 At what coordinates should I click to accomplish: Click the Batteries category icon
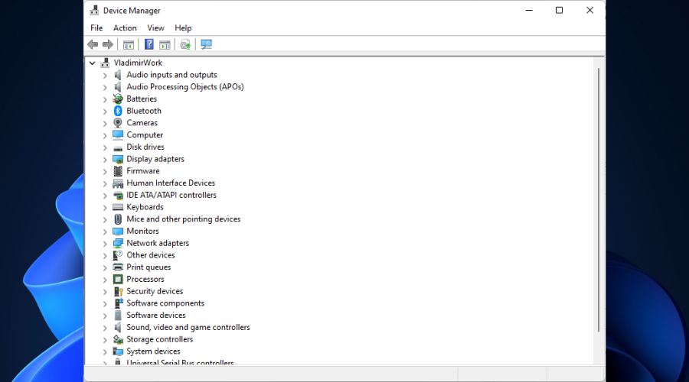118,99
